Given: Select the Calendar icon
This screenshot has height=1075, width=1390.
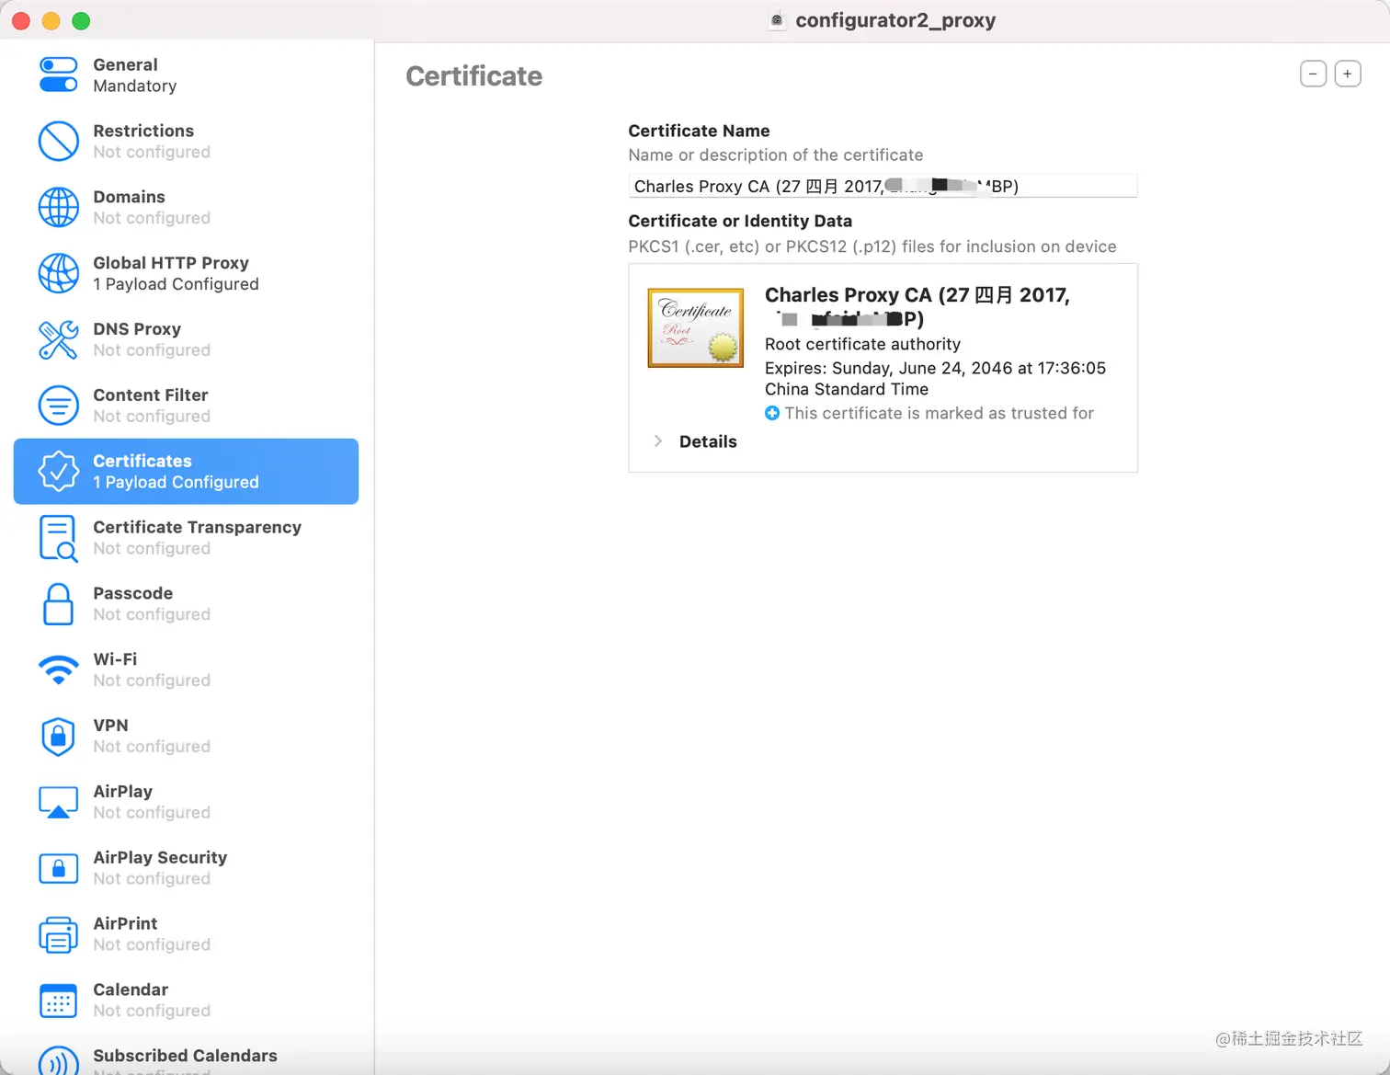Looking at the screenshot, I should [58, 1001].
